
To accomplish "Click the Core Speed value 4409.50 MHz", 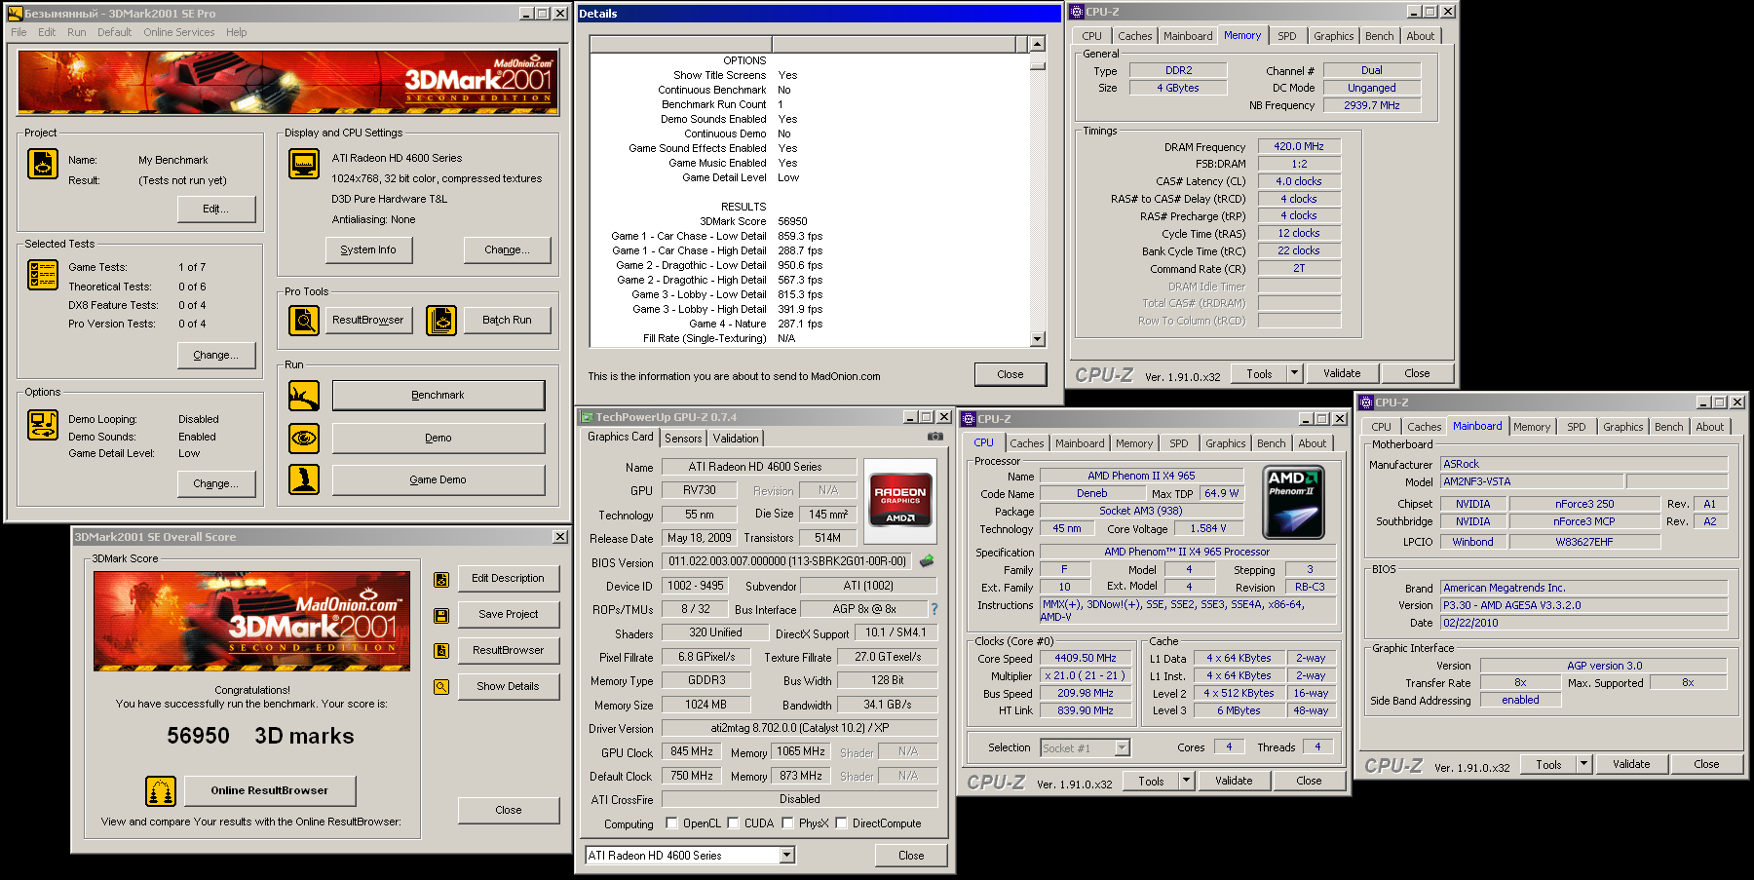I will (1086, 658).
